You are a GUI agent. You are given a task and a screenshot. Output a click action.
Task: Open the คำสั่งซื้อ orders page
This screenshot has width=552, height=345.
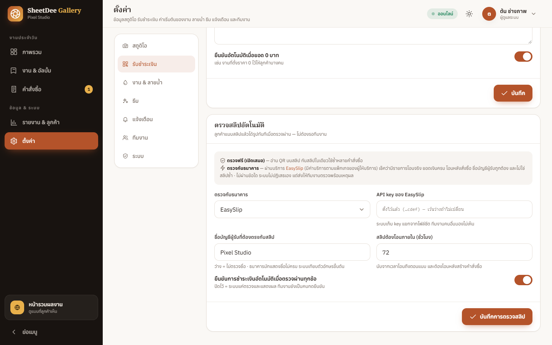51,89
